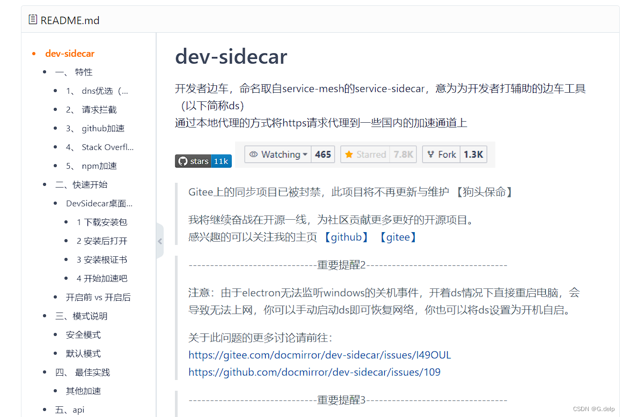Screen dimensions: 623x417
Task: Jump to 2、请求拦截 outline entry
Action: click(91, 109)
